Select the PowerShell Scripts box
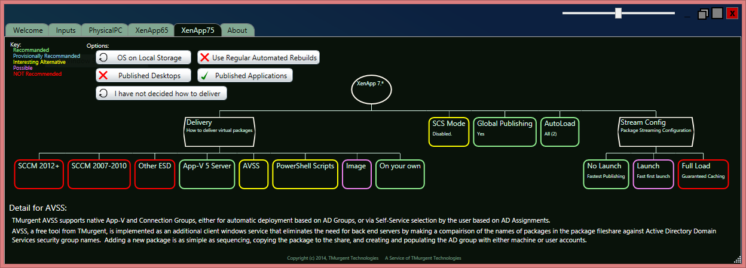The width and height of the screenshot is (746, 268). tap(305, 174)
